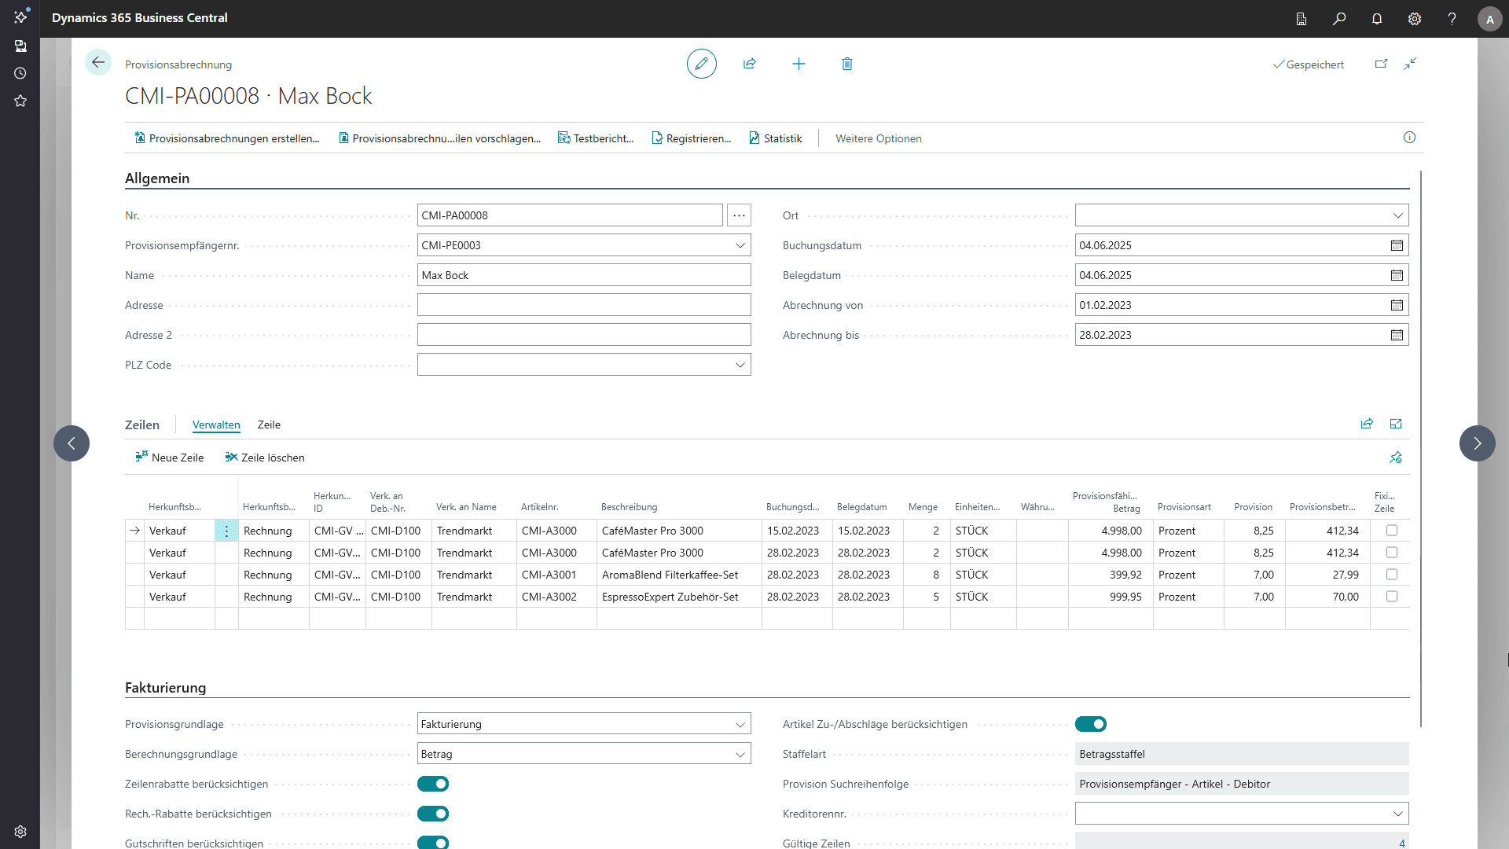Open the Berechnungsgrundlage dropdown
Screen dimensions: 1509x849
pos(740,754)
